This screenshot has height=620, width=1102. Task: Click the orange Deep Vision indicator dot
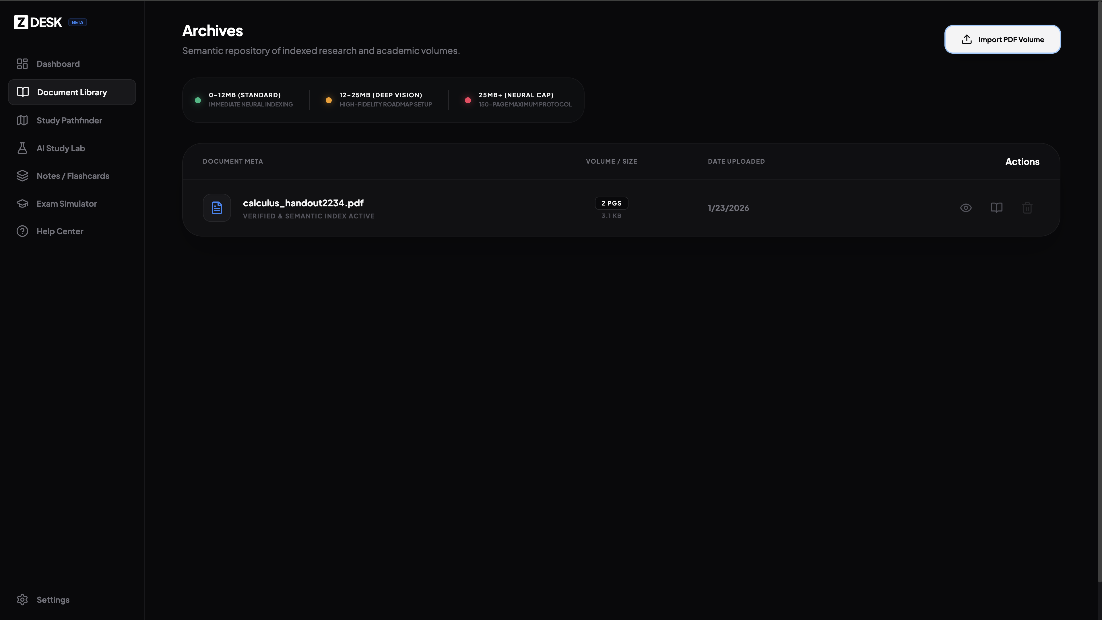pyautogui.click(x=329, y=100)
